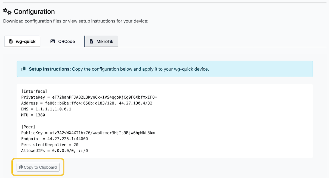Click the AllowedIPs line in the config
This screenshot has height=178, width=329.
54,151
